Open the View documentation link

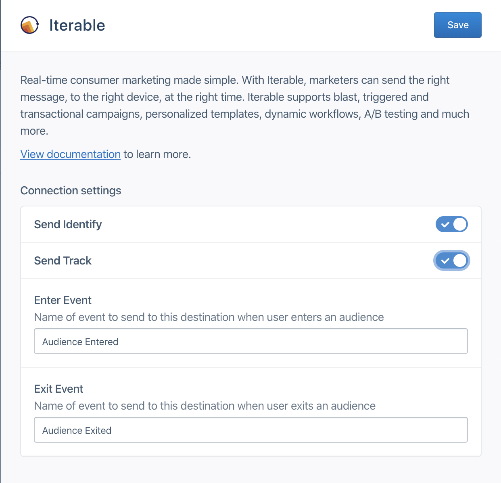(70, 154)
